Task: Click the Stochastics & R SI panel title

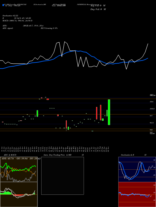Action: click(x=134, y=155)
